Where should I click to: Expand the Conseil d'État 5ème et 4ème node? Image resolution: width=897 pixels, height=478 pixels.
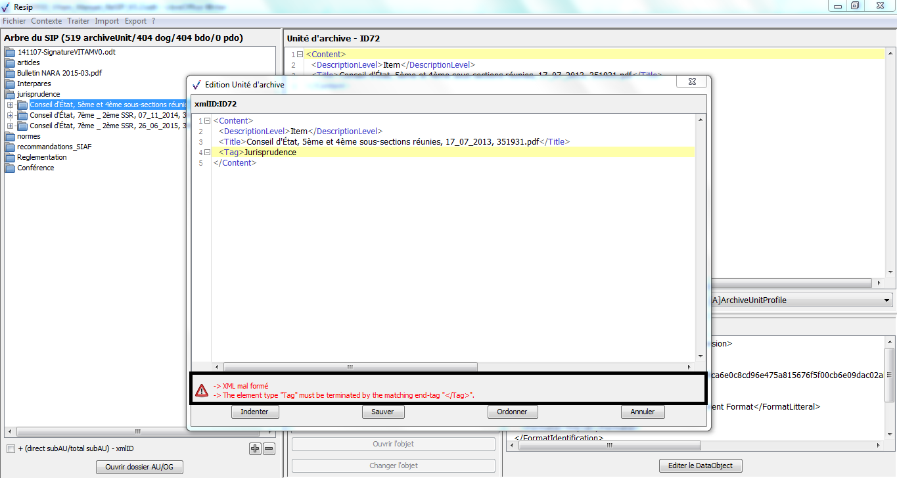11,105
